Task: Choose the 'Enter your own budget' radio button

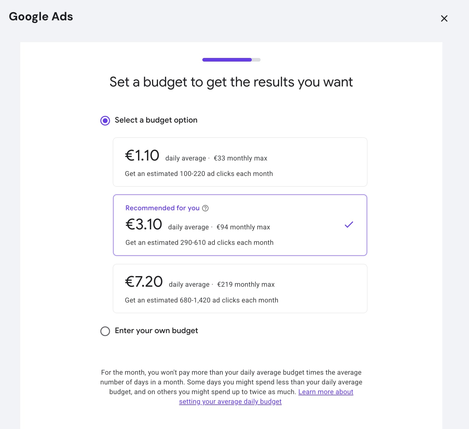Action: coord(105,331)
